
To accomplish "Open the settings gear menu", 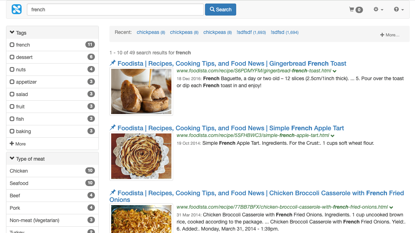I will click(378, 10).
